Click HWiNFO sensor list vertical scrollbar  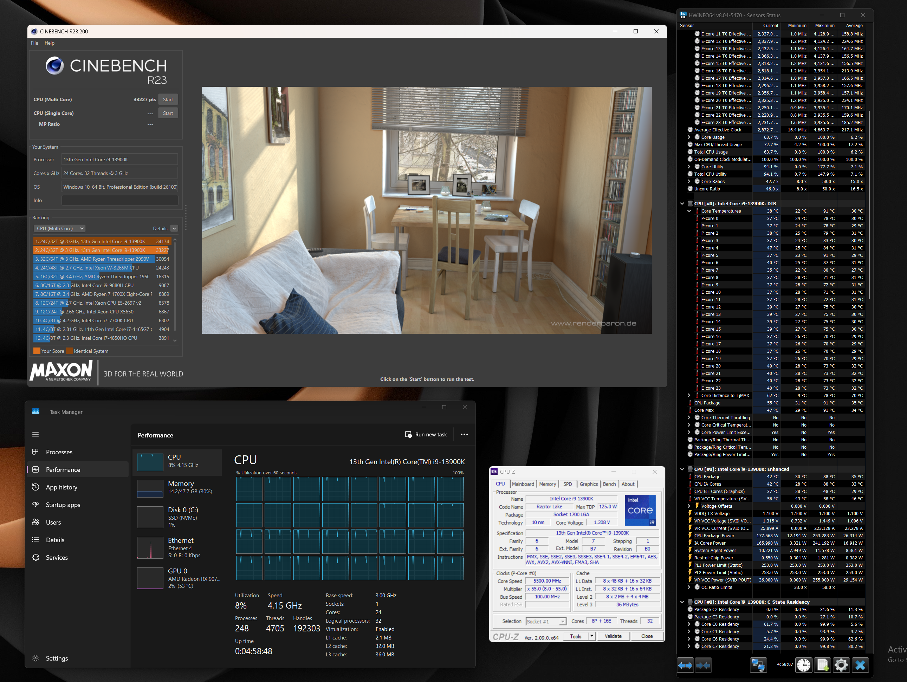[869, 205]
